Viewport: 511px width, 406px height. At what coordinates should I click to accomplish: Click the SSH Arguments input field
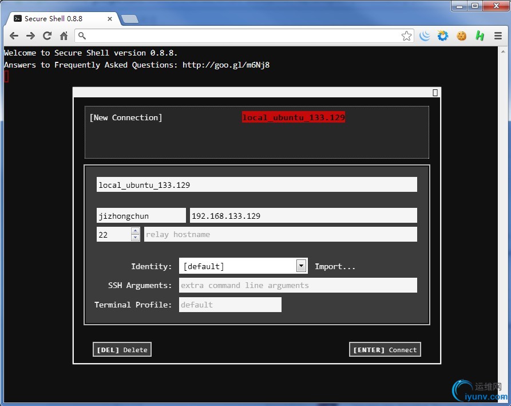click(x=298, y=285)
